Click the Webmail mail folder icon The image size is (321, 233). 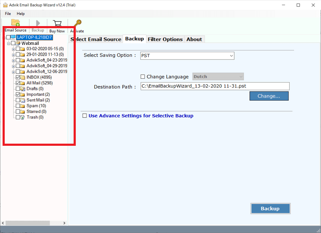pyautogui.click(x=18, y=43)
